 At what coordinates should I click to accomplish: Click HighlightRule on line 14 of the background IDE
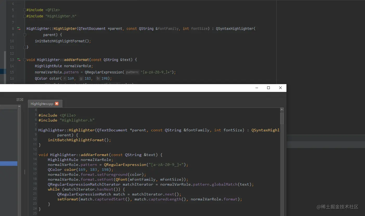click(48, 66)
